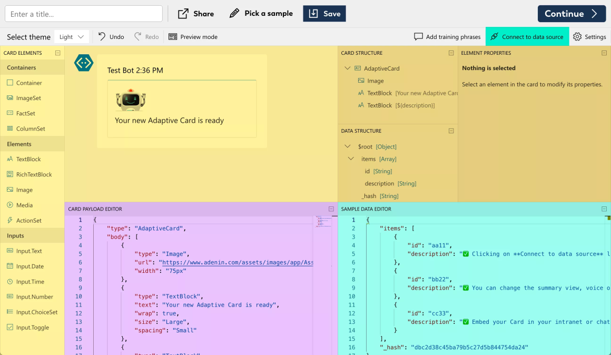The width and height of the screenshot is (611, 355).
Task: Open the adenin.com image URL link
Action: coord(238,262)
